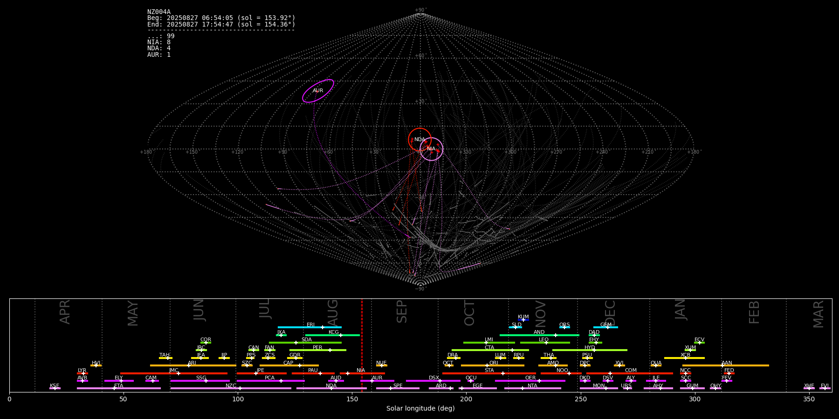Select the Beg: 20250827 06:54:05 line

click(221, 18)
